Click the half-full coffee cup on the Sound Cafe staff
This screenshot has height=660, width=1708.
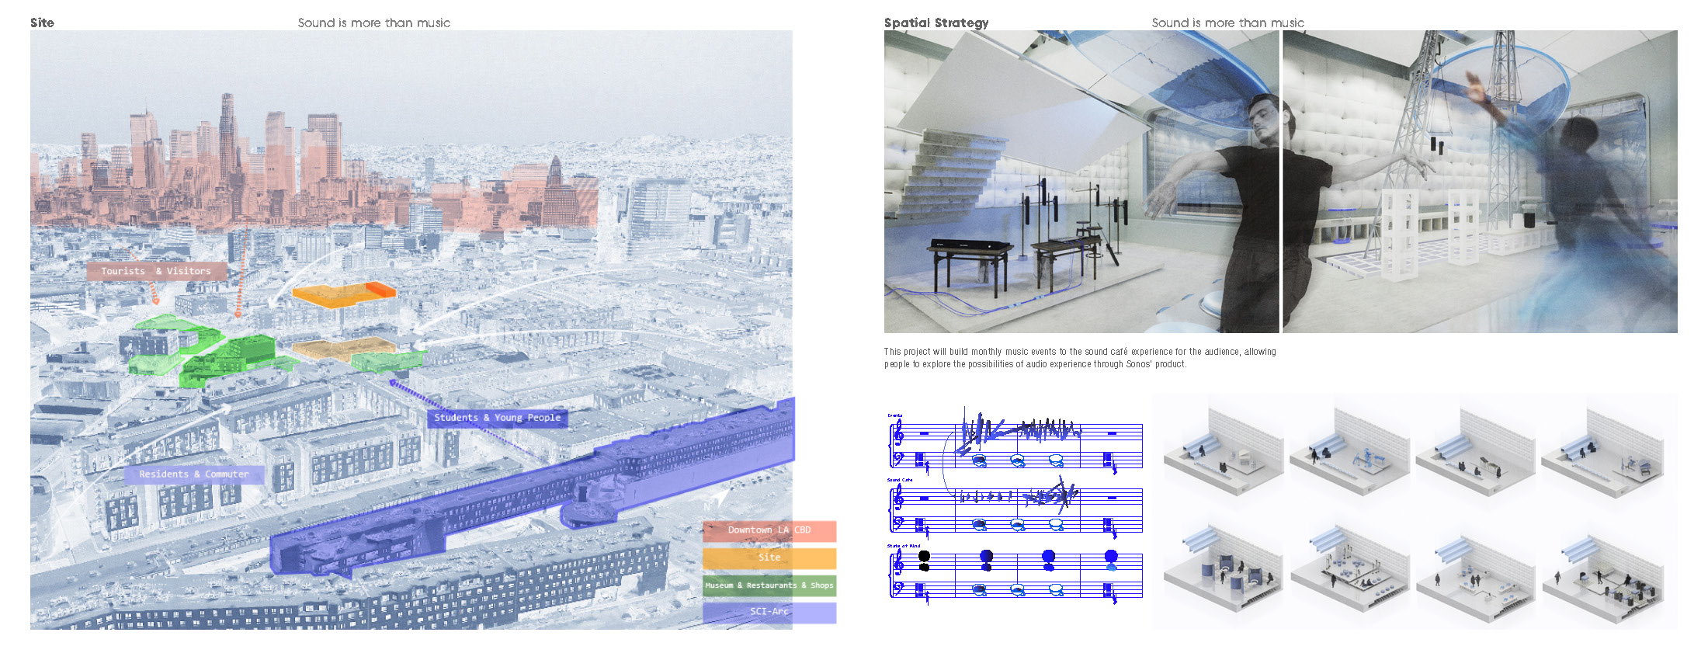pyautogui.click(x=1018, y=526)
